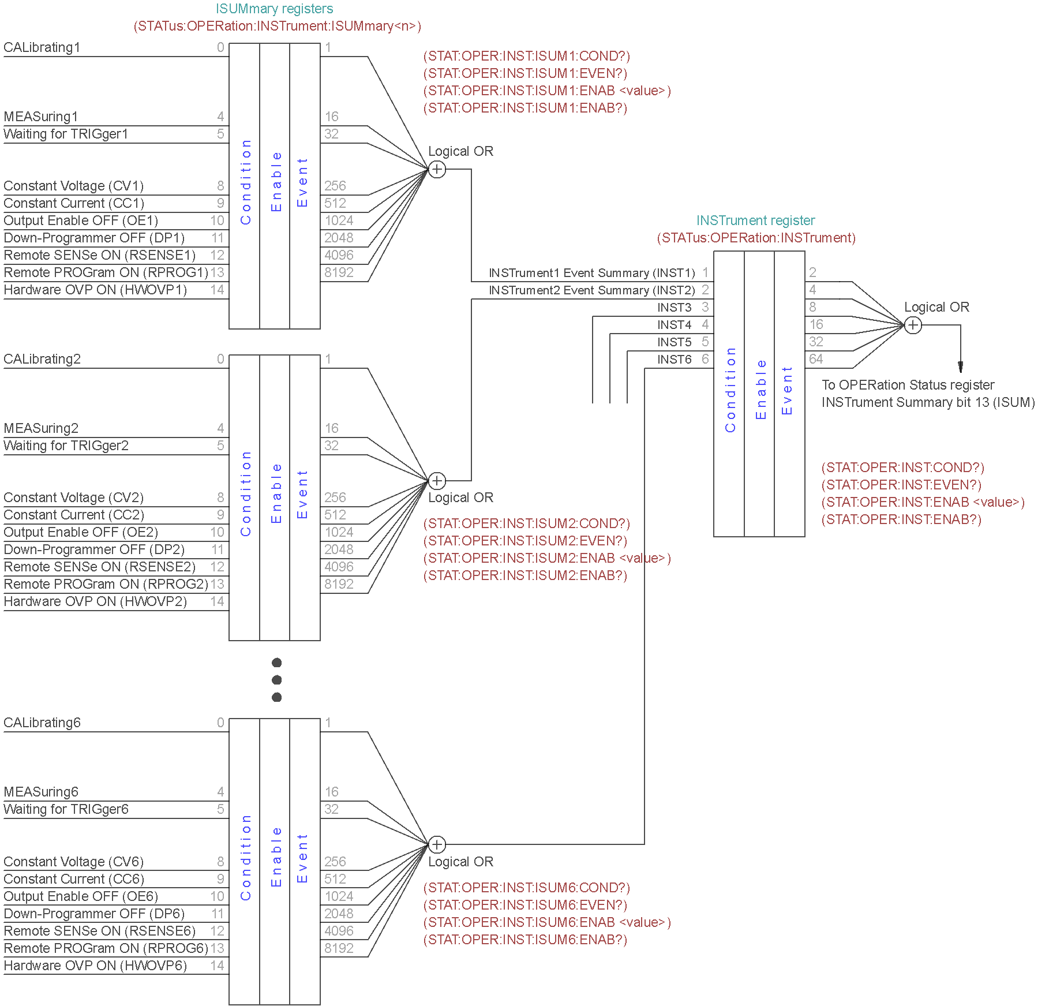Expand the vertical ellipsis between register blocks
This screenshot has width=1049, height=1006.
(278, 681)
